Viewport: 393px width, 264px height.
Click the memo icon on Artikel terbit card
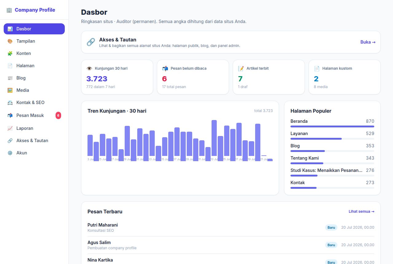click(241, 68)
